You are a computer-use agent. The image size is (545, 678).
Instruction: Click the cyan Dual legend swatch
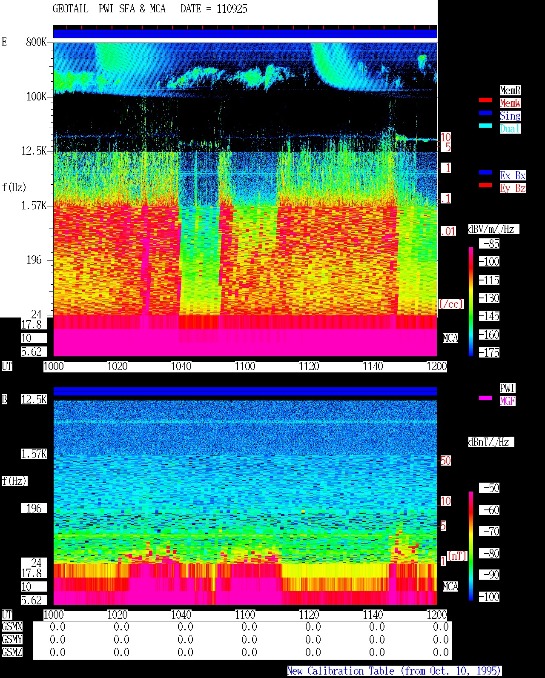pyautogui.click(x=485, y=126)
